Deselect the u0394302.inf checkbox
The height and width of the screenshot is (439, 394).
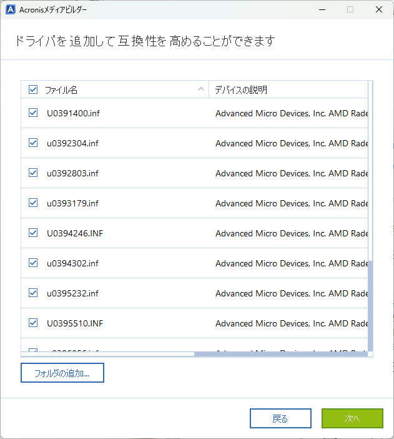33,263
